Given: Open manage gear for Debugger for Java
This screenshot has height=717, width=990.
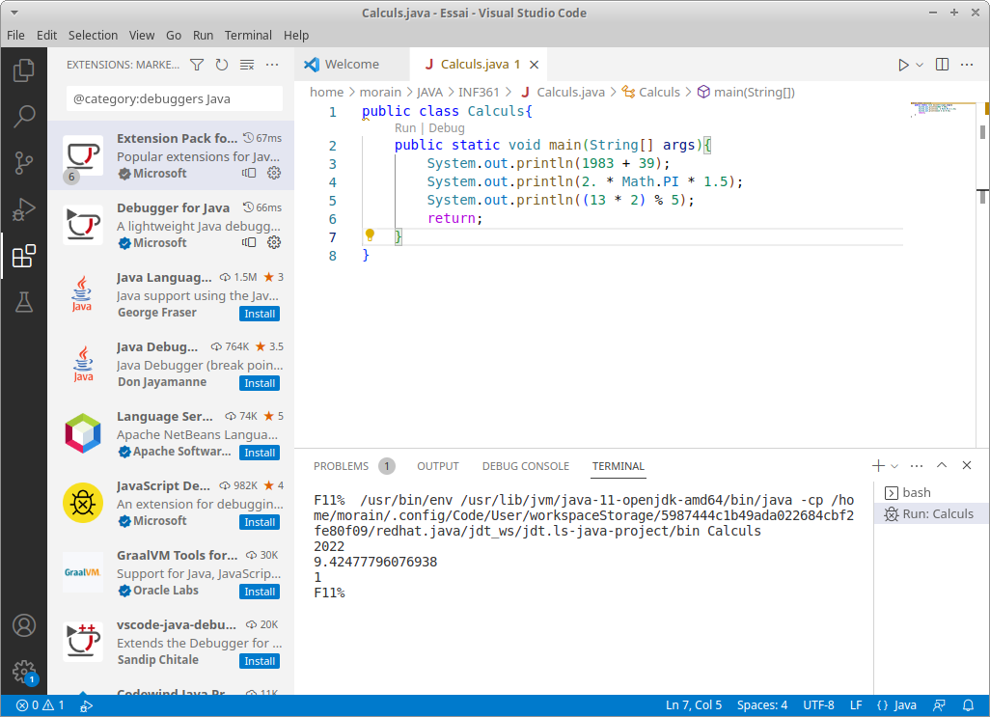Looking at the screenshot, I should click(x=274, y=242).
